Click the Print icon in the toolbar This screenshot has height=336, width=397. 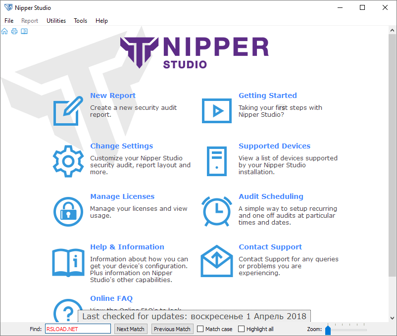pos(14,31)
